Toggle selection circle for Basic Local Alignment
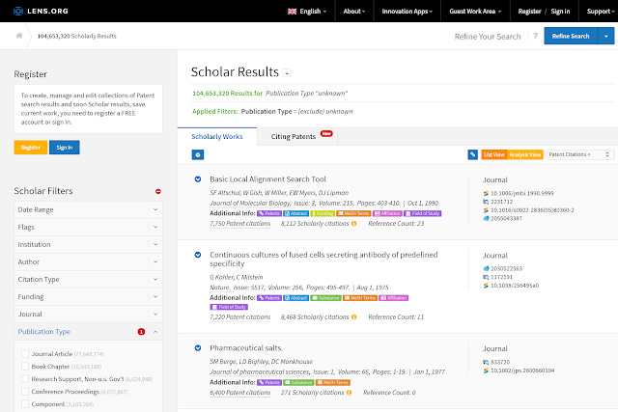 coord(198,179)
